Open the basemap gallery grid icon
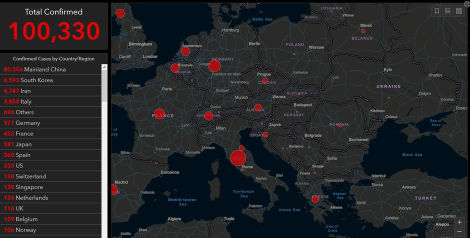Viewport: 470px width, 238px height. click(459, 11)
